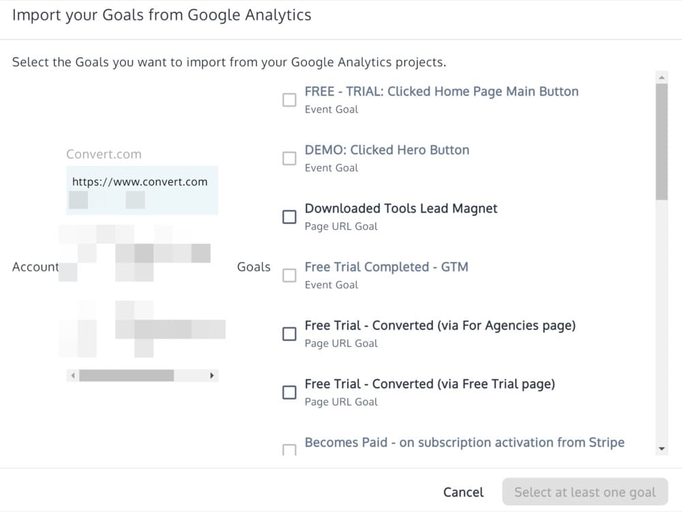Select the Free Trial Completed - GTM checkbox
The image size is (682, 512).
(x=290, y=275)
